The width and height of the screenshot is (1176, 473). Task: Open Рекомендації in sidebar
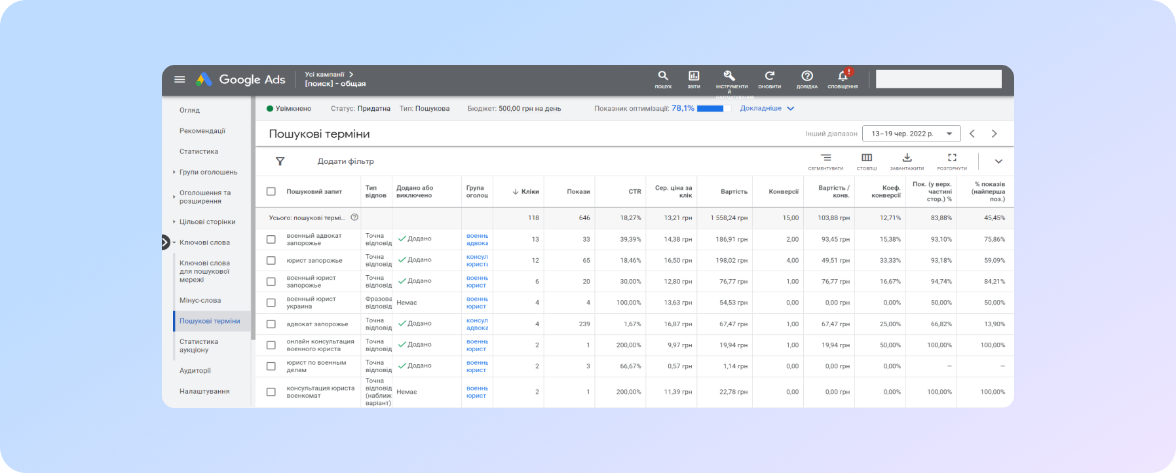click(202, 130)
